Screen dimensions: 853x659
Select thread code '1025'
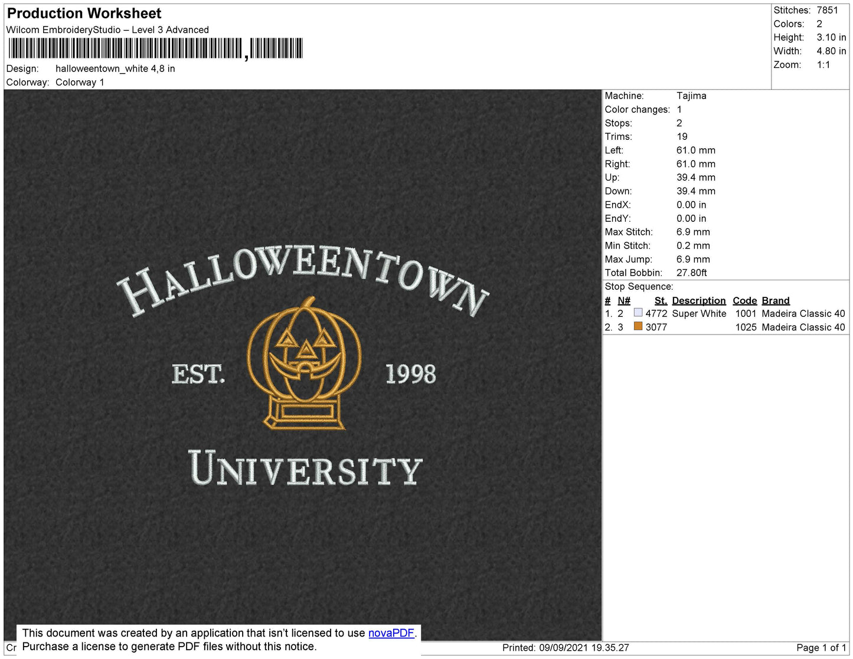click(746, 327)
